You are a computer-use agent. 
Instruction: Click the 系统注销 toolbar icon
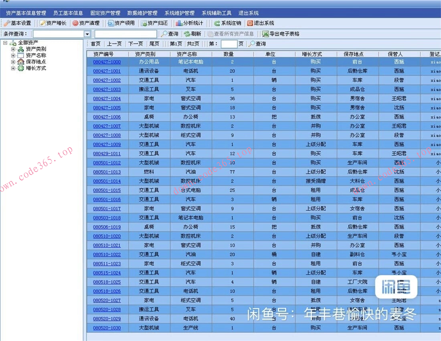217,23
